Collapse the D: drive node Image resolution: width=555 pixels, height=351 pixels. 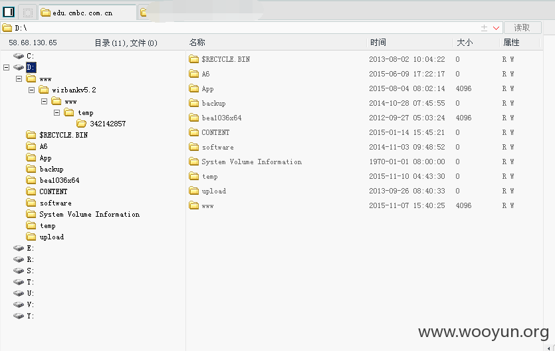coord(7,67)
